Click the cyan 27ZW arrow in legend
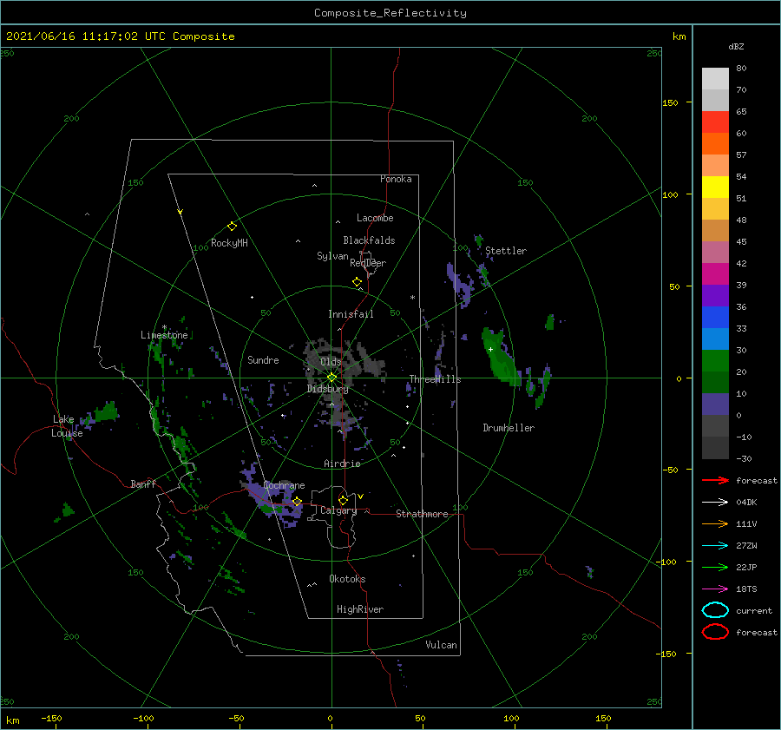Viewport: 781px width, 730px height. [715, 546]
